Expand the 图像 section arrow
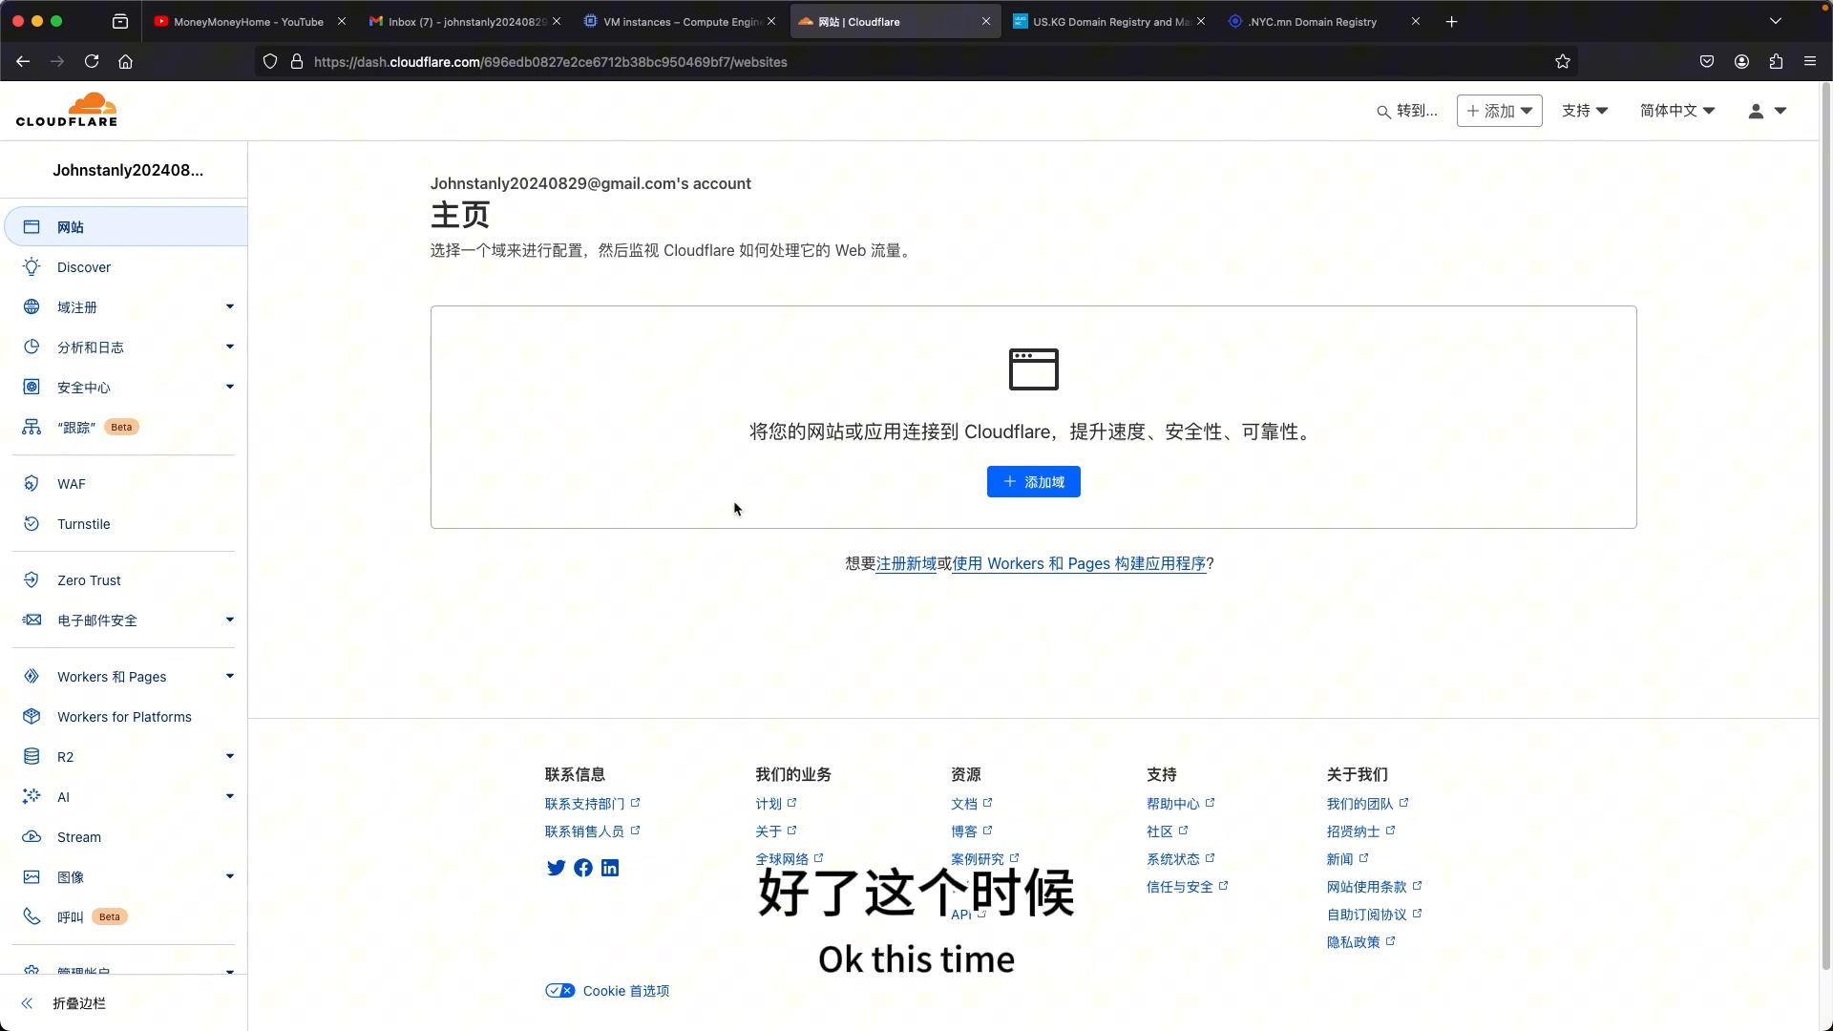 pyautogui.click(x=230, y=876)
